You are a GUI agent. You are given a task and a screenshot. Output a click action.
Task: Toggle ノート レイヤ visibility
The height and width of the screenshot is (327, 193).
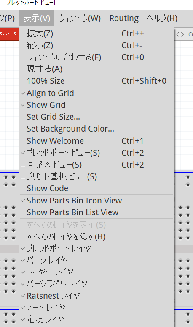(96, 308)
